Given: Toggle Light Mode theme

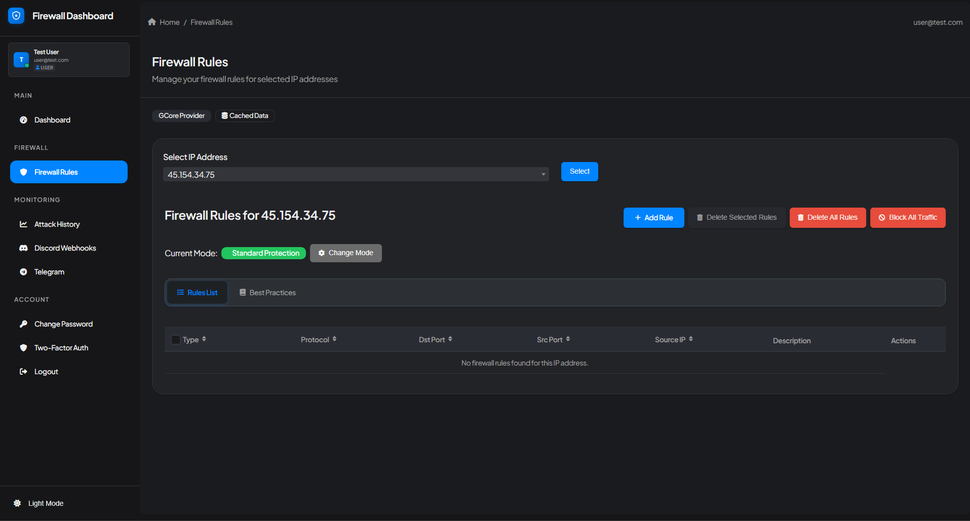Looking at the screenshot, I should pos(38,503).
